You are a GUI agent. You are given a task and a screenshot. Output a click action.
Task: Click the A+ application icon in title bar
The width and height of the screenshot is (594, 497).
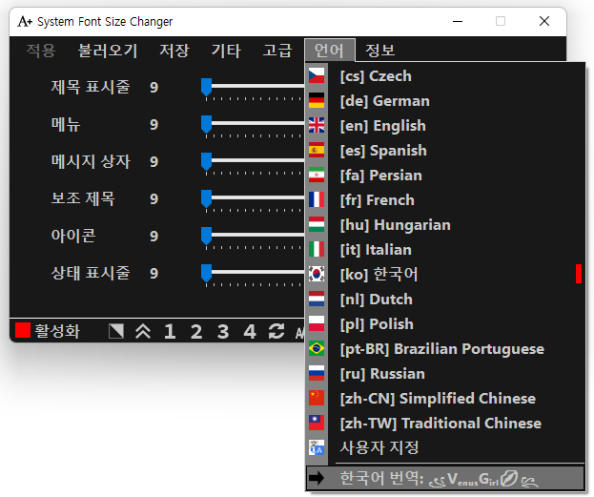[25, 22]
